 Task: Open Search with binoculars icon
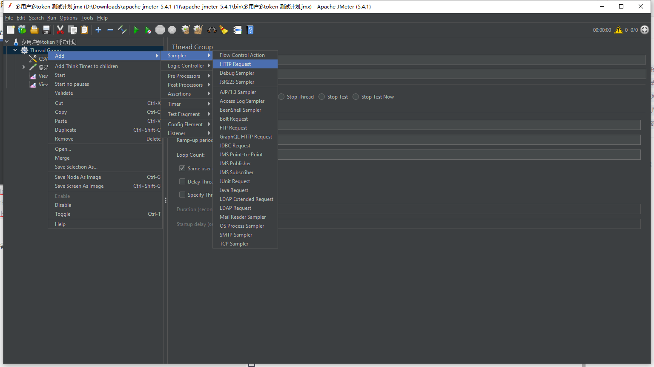point(212,30)
